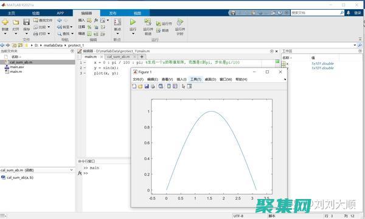Click the search documentation input field
This screenshot has height=219, width=365.
click(x=315, y=13)
